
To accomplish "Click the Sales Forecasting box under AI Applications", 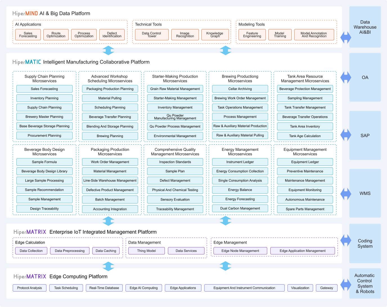I will pos(28,35).
